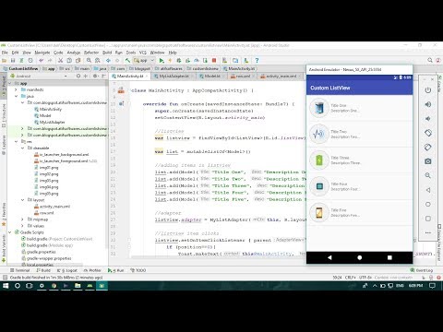Take emulator screenshot with camera icon

(428, 161)
